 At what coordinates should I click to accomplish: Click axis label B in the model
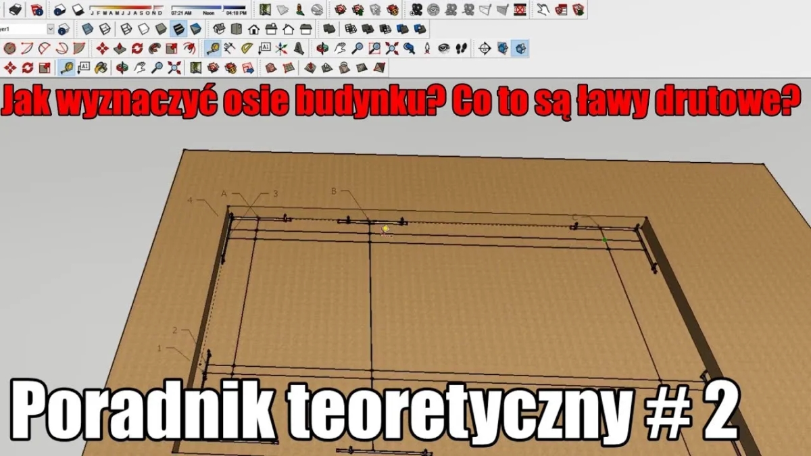click(333, 191)
